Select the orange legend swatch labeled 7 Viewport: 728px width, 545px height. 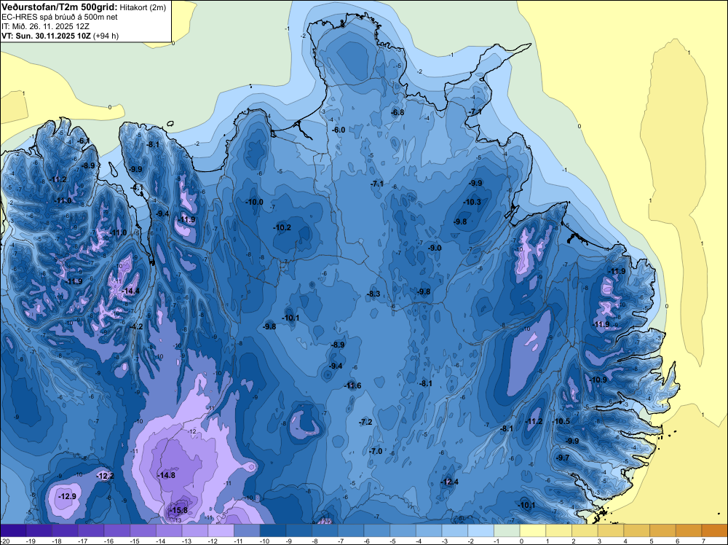tap(715, 530)
